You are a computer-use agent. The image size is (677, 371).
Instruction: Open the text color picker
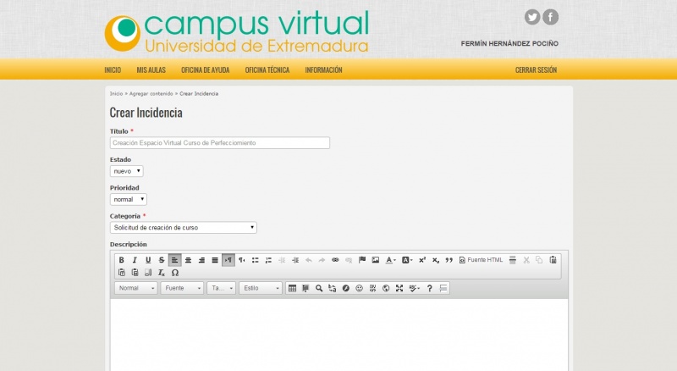click(390, 260)
